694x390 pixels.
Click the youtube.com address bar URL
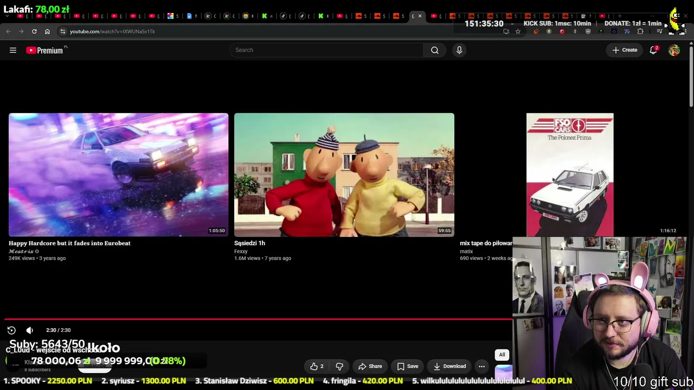coord(112,31)
